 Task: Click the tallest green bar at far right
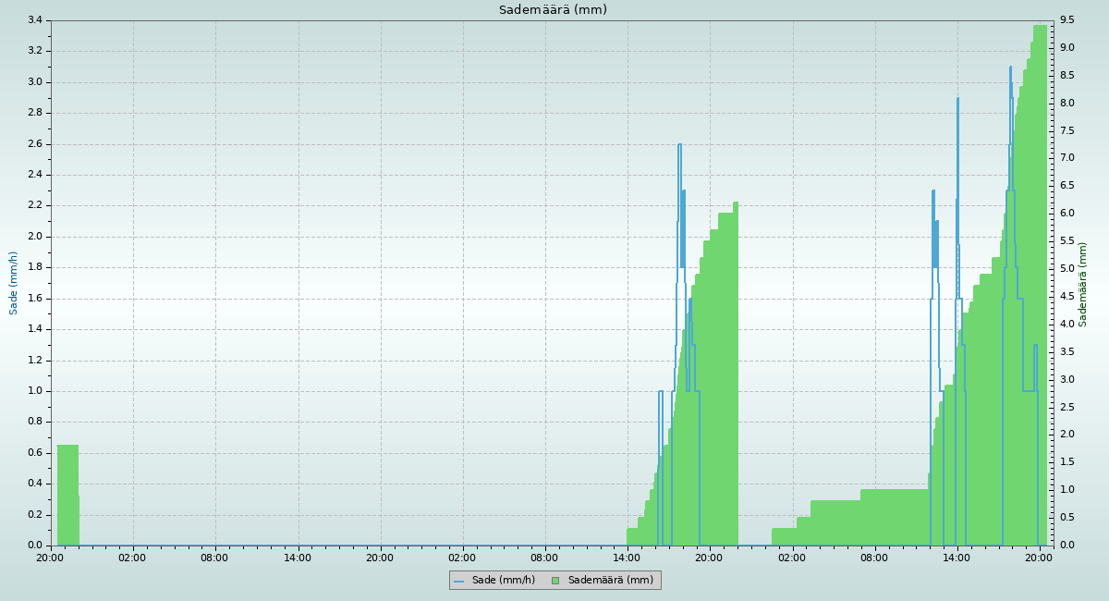coord(1040,277)
